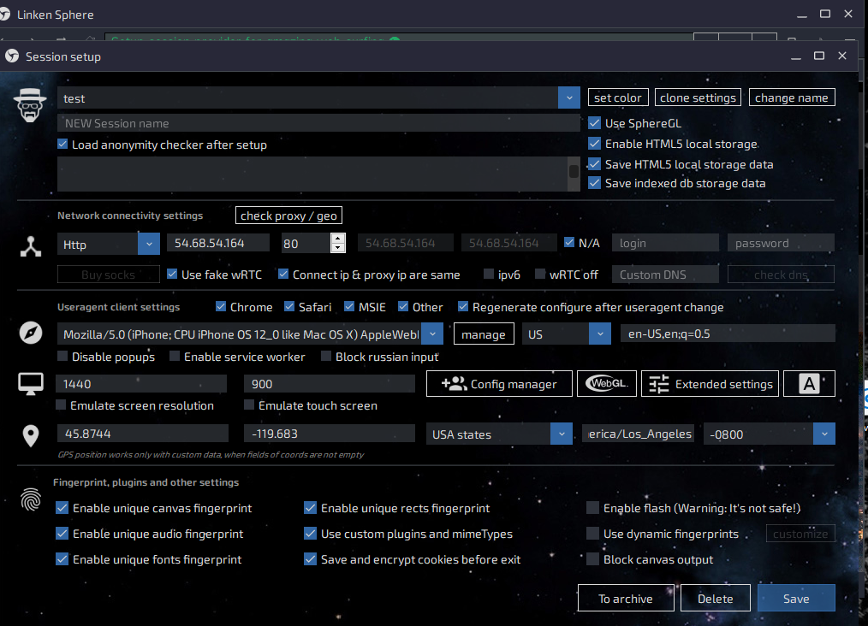Enable Emulate touch screen

249,405
